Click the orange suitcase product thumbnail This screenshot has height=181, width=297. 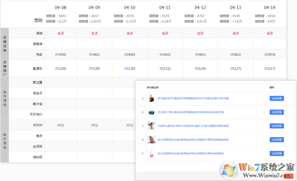151,99
